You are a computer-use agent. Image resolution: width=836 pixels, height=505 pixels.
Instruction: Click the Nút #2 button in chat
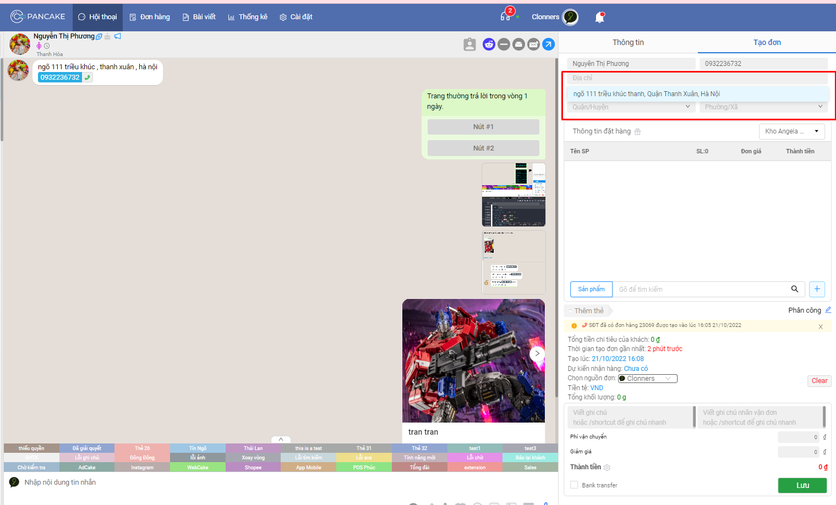[x=483, y=148]
